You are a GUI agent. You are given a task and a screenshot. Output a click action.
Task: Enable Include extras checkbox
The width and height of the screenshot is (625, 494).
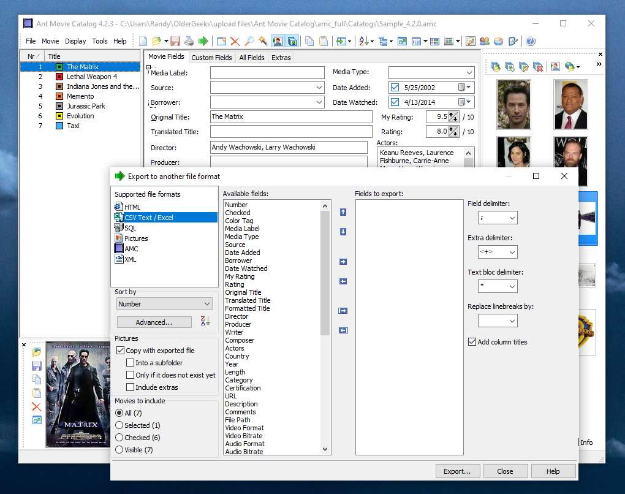tap(130, 387)
